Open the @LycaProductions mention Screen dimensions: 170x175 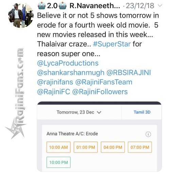coord(68,63)
